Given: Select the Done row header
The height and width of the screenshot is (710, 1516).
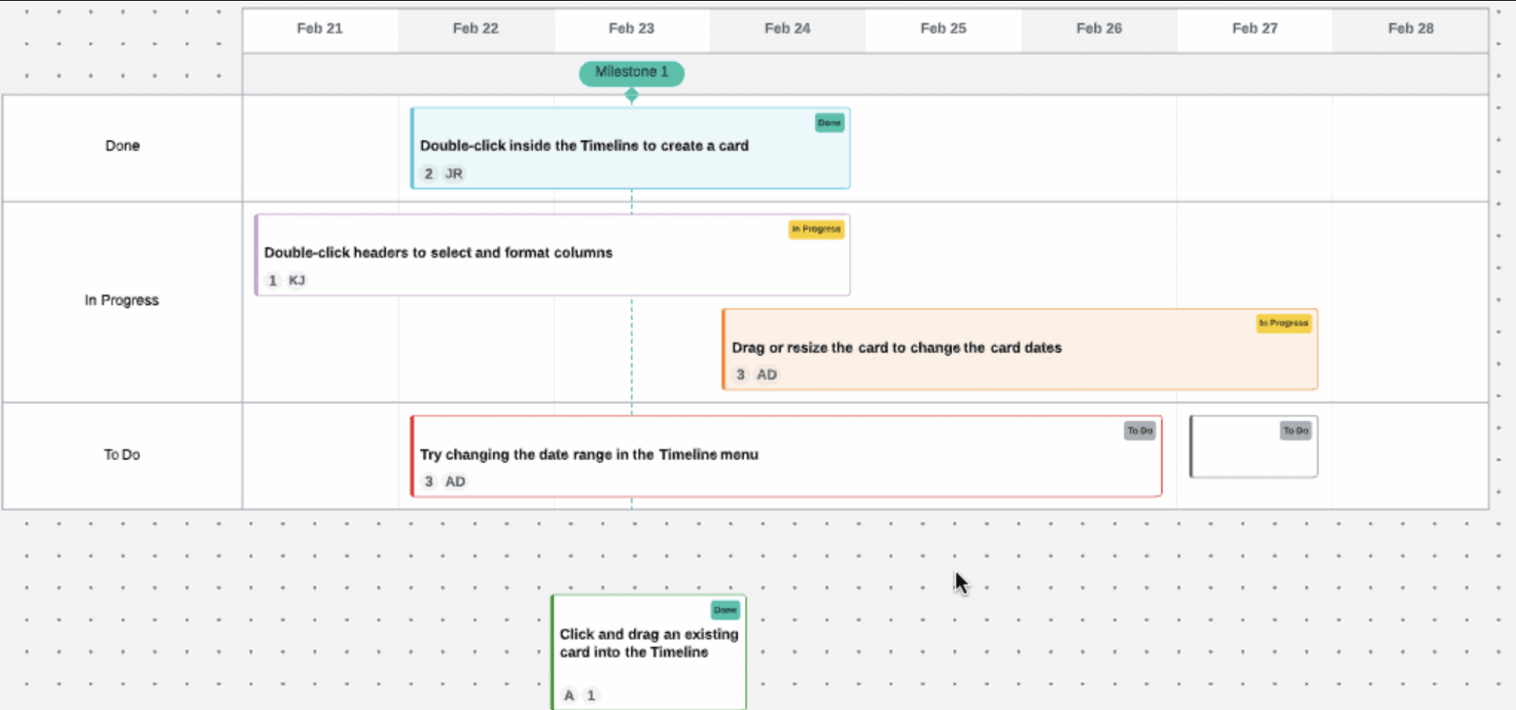Looking at the screenshot, I should point(122,146).
